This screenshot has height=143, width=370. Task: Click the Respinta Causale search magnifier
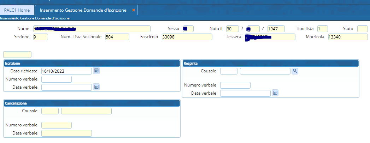tap(295, 71)
